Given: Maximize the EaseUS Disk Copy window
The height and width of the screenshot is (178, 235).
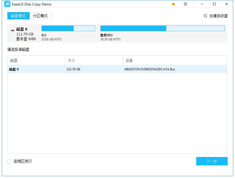Looking at the screenshot, I should 214,4.
